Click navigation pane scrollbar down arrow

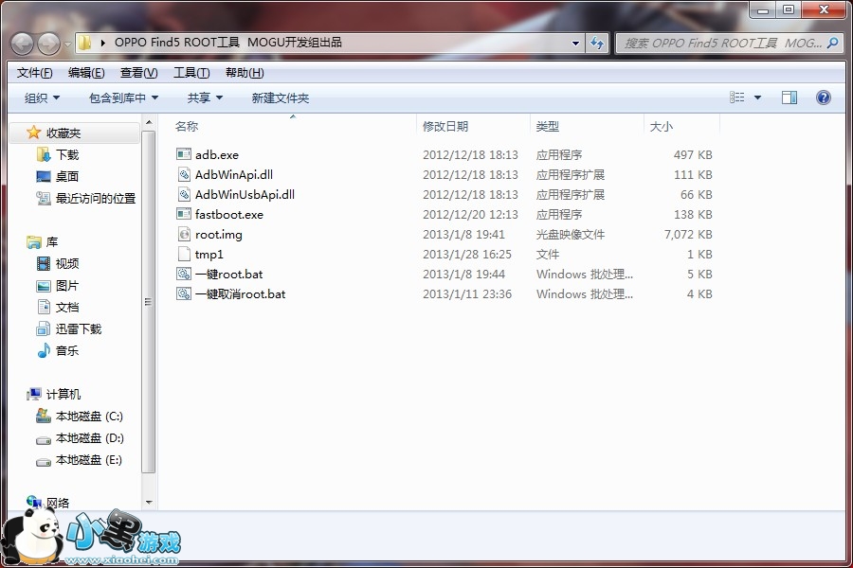149,503
